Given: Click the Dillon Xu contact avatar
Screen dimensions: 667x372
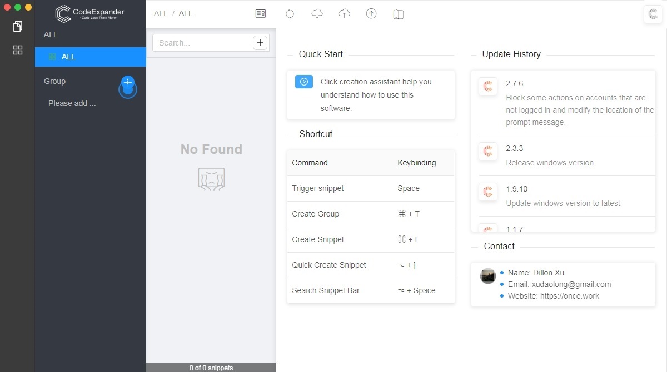Looking at the screenshot, I should (x=488, y=276).
